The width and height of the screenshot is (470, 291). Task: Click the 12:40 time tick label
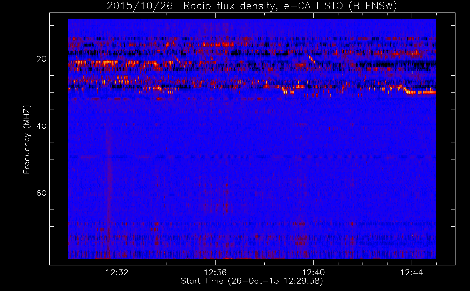(313, 273)
